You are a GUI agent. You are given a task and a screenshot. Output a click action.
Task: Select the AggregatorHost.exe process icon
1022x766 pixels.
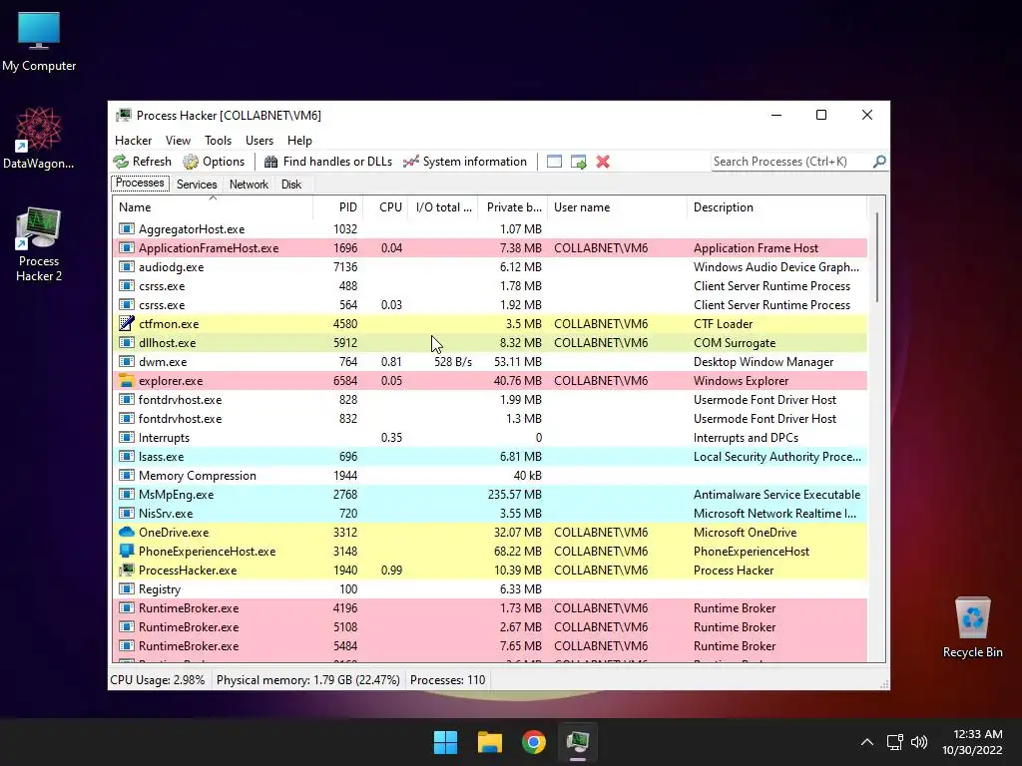[x=127, y=229]
